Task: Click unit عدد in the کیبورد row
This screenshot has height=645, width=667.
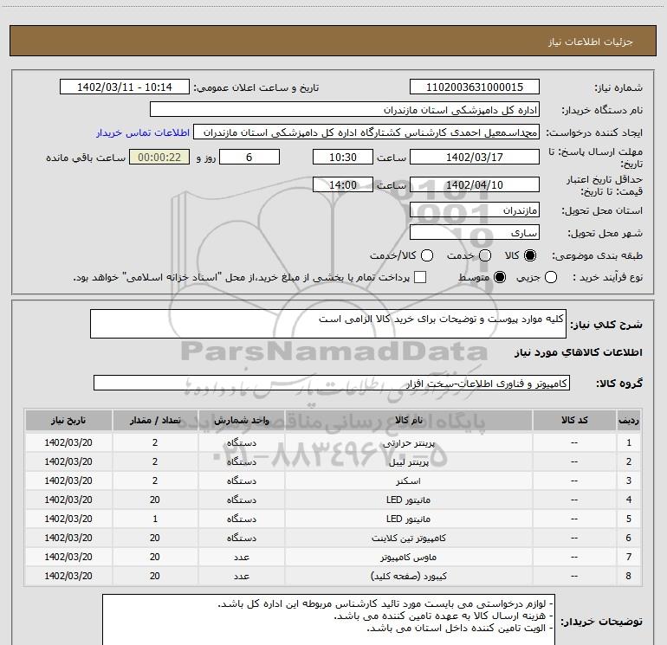Action: point(241,576)
